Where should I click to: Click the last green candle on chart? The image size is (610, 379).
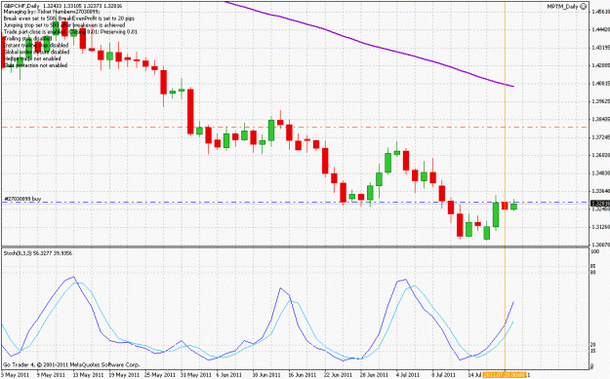[514, 206]
